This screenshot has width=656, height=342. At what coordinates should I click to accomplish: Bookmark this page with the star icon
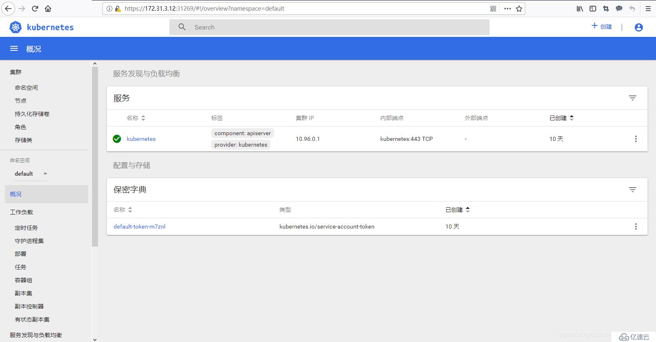click(x=519, y=9)
